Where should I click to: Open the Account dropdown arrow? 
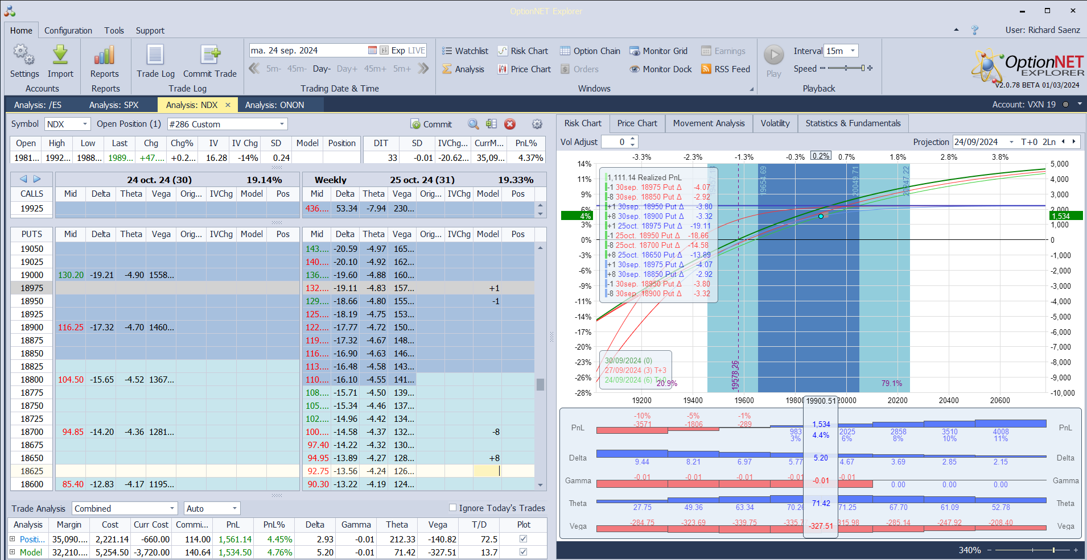pyautogui.click(x=1079, y=105)
